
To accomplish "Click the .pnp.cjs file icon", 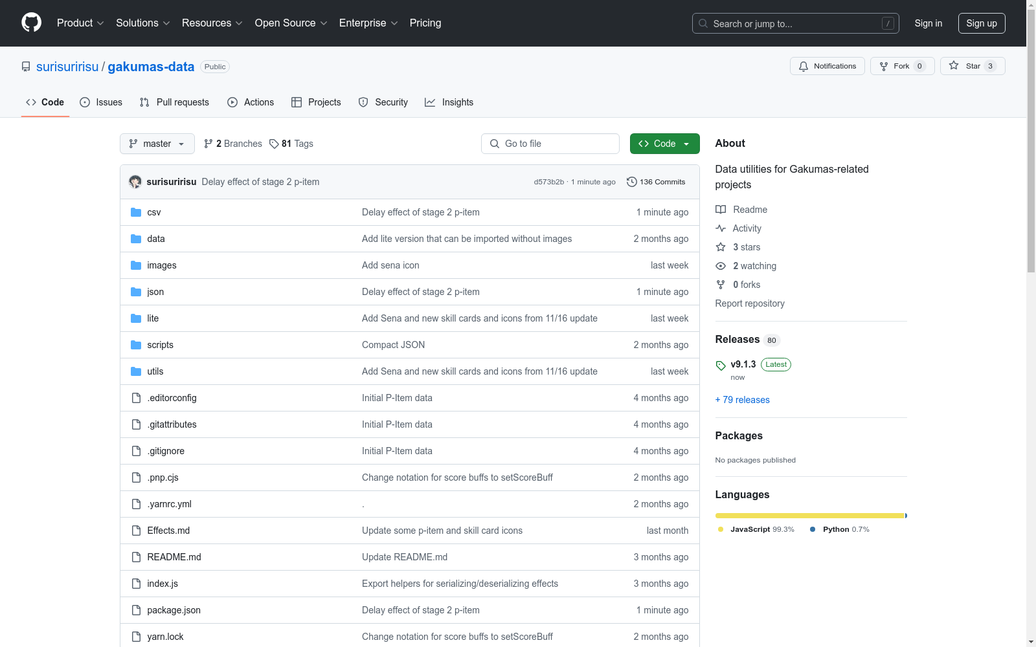I will point(136,477).
